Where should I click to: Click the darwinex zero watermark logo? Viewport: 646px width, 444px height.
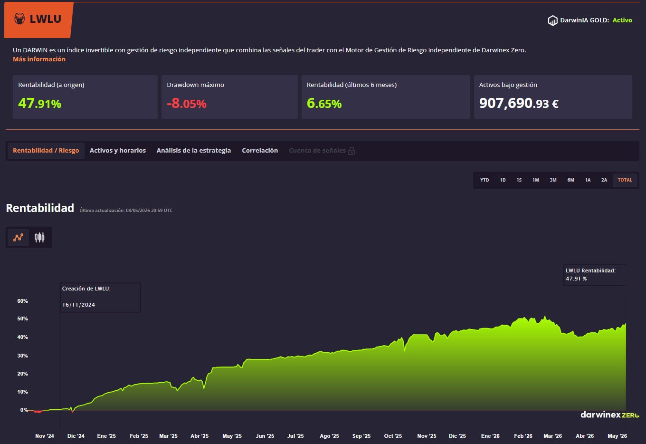coord(610,415)
